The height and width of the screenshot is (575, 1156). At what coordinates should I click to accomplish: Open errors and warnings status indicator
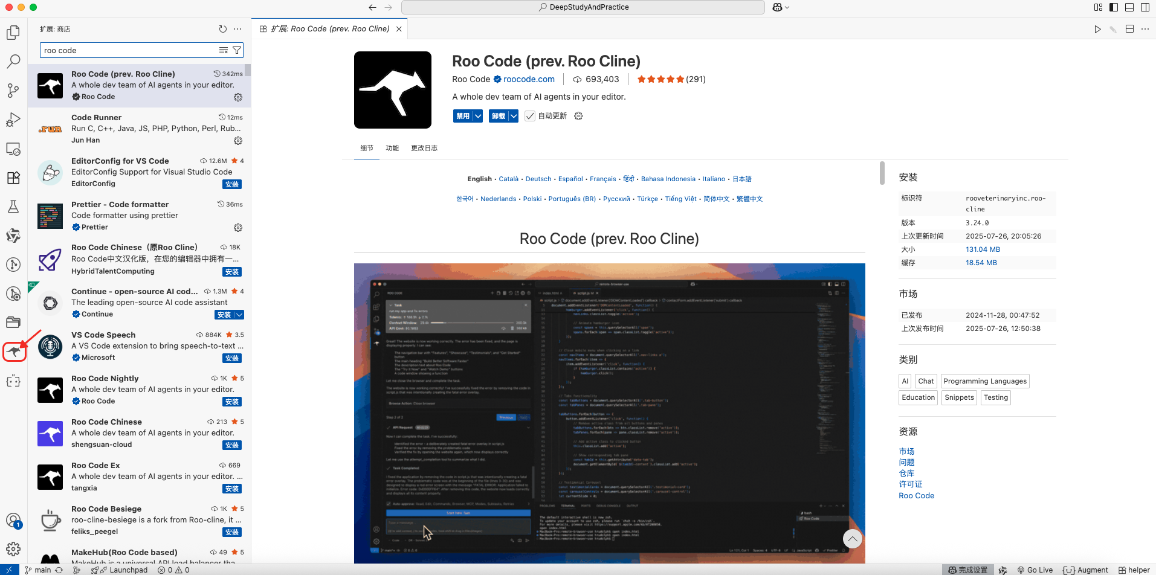[x=173, y=570]
